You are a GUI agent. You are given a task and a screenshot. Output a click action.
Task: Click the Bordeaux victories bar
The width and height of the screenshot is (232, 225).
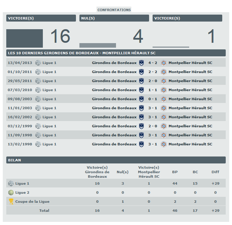click(x=25, y=38)
